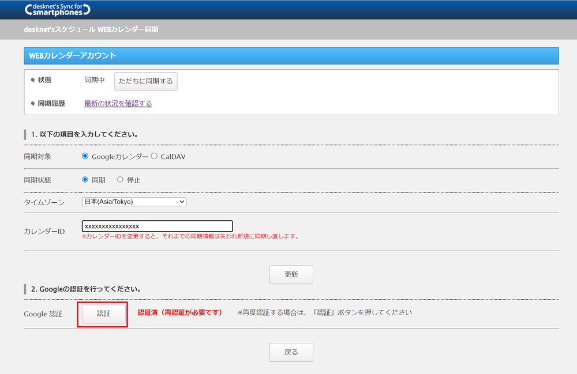Click the 戻る button
577x374 pixels.
pos(291,352)
